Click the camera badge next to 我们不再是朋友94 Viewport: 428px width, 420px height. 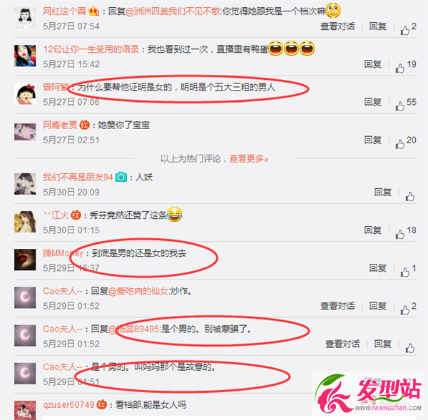[x=121, y=177]
